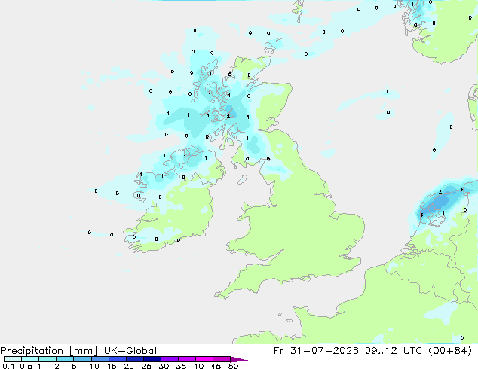
Task: Click the '0.1' legend scale label
Action: 8,366
